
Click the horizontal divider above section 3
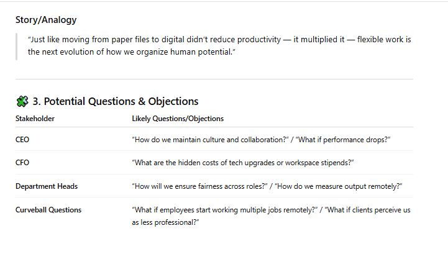[x=214, y=79]
